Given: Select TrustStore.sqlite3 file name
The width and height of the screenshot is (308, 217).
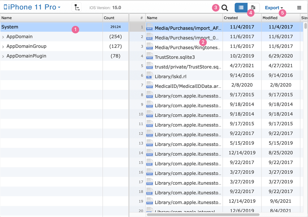Looking at the screenshot, I should [x=175, y=57].
